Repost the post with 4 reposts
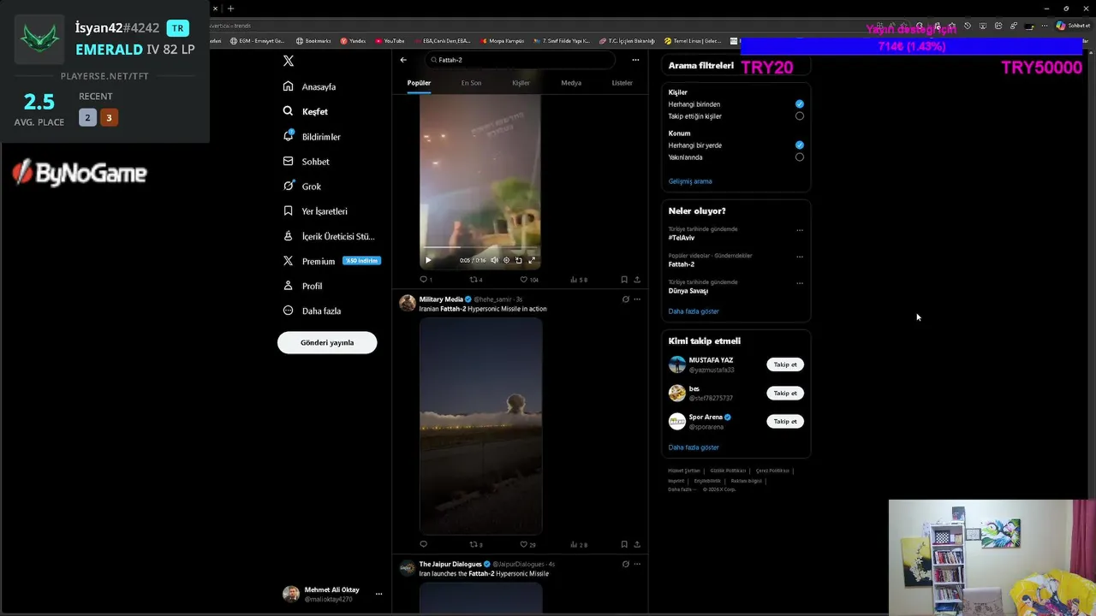This screenshot has width=1096, height=616. [x=476, y=280]
